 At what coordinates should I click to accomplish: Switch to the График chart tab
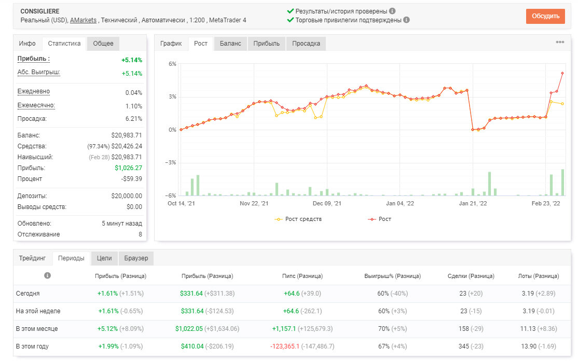pos(171,44)
